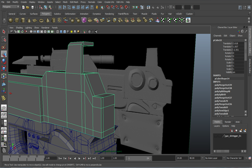Open the Create UVs menu
The height and width of the screenshot is (168, 252).
pos(109,2)
